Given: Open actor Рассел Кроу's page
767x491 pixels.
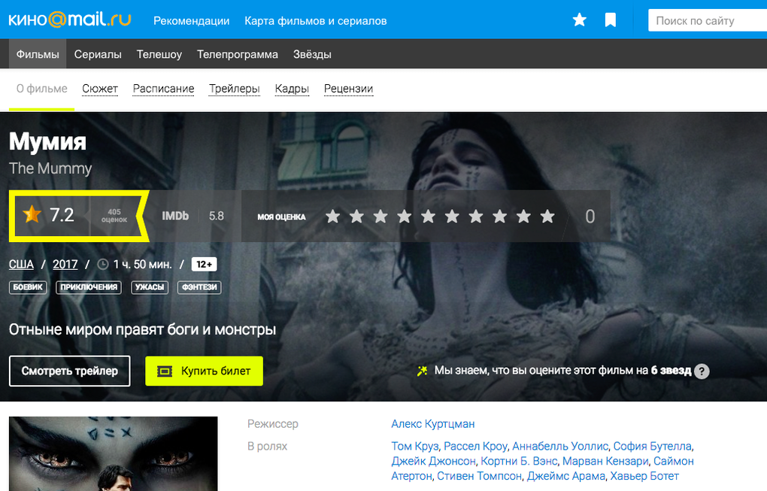Looking at the screenshot, I should [x=475, y=447].
